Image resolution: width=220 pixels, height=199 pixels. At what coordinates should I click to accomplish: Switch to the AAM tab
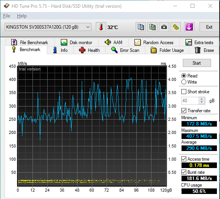tap(113, 42)
